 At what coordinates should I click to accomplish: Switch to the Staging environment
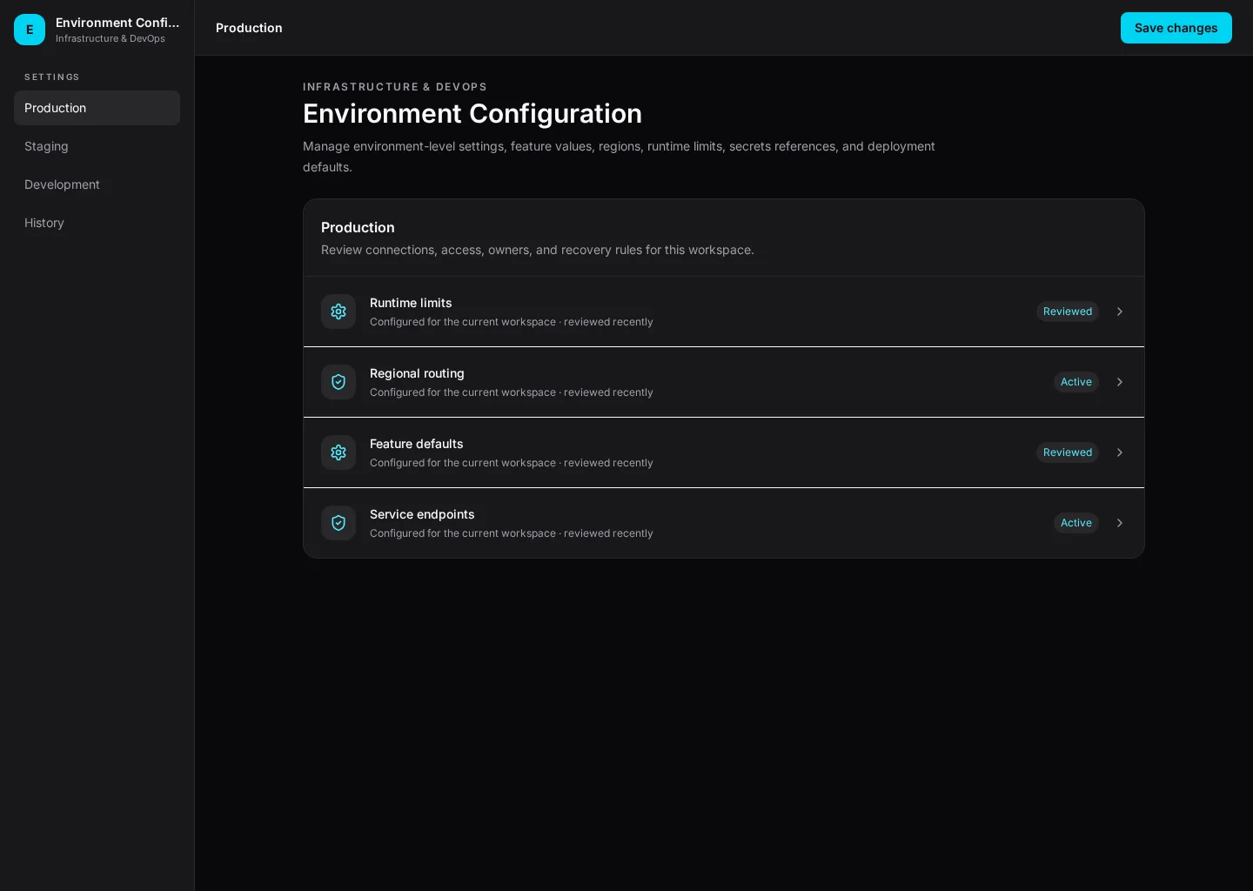point(97,146)
